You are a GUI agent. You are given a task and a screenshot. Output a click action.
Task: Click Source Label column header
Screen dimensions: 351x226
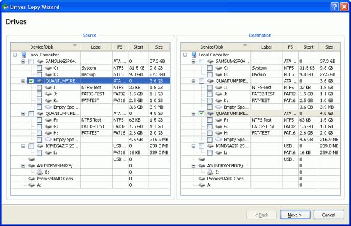96,47
